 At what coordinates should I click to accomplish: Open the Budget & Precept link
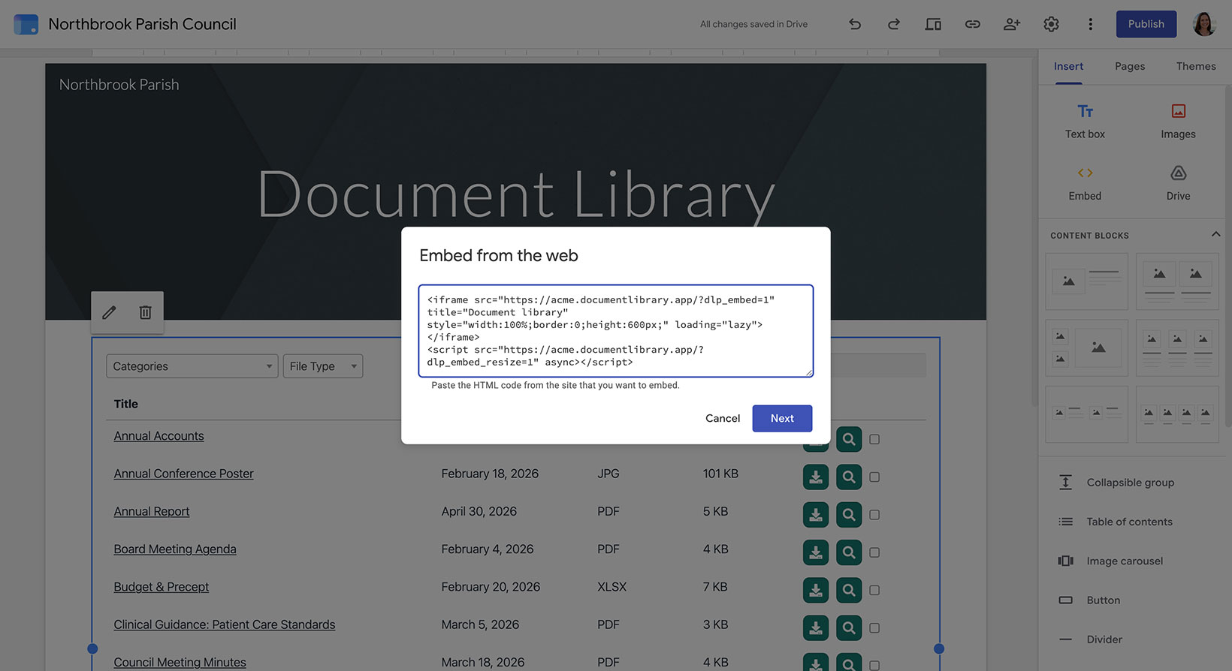(162, 587)
